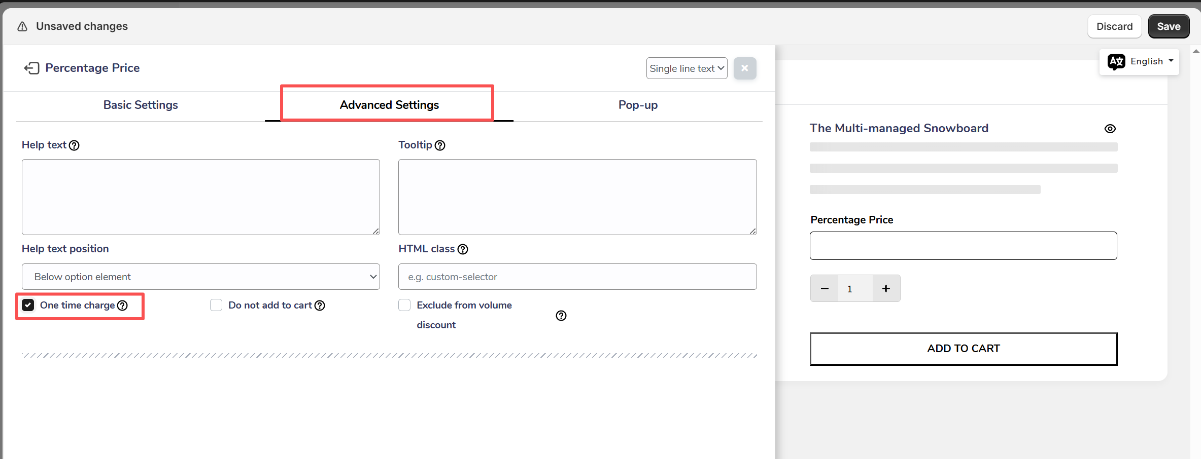This screenshot has height=459, width=1201.
Task: Click the X button to remove the option
Action: 744,68
